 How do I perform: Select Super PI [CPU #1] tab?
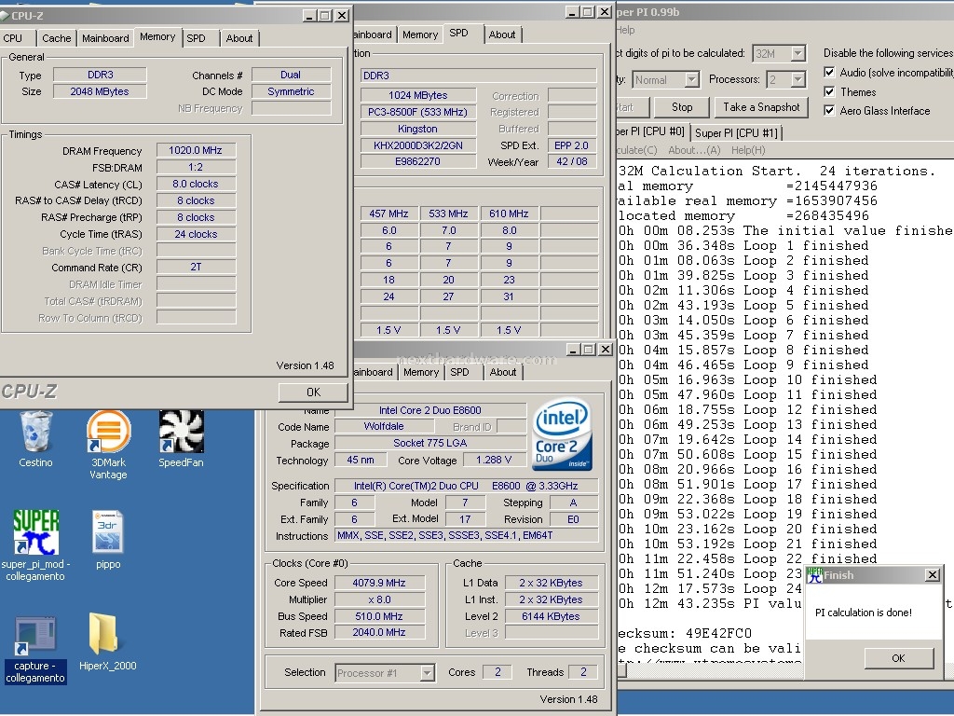pos(736,132)
